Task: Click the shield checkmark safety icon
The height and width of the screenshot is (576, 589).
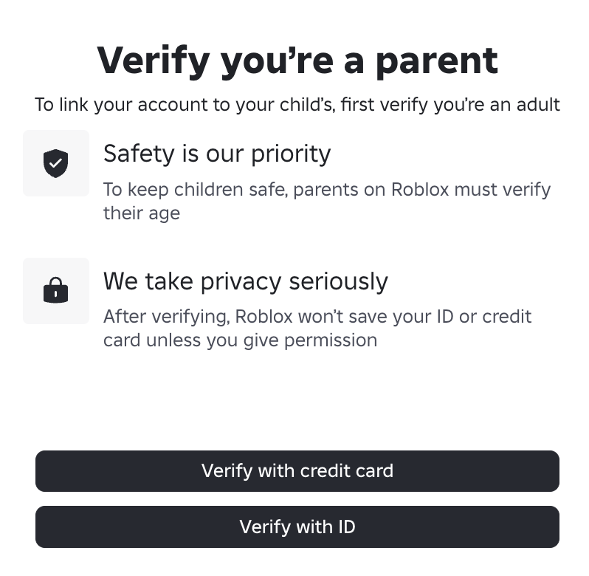Action: pyautogui.click(x=55, y=163)
